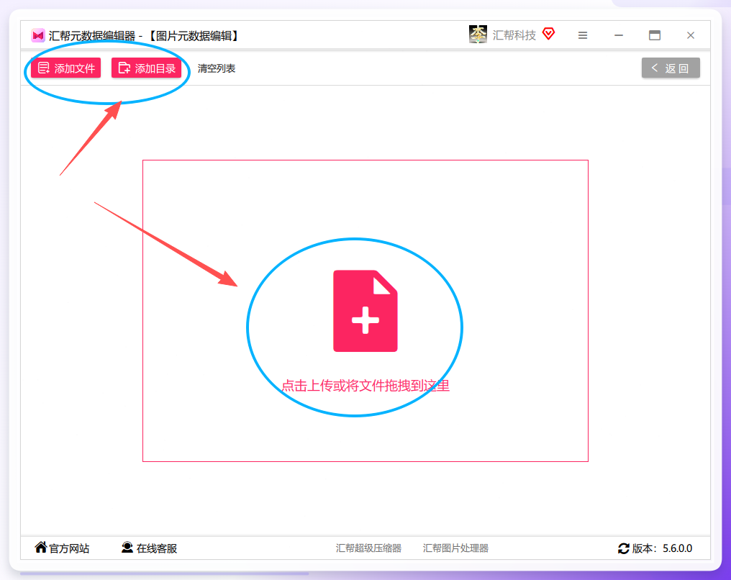The width and height of the screenshot is (731, 580).
Task: Click the 添加文件 button
Action: tap(65, 68)
